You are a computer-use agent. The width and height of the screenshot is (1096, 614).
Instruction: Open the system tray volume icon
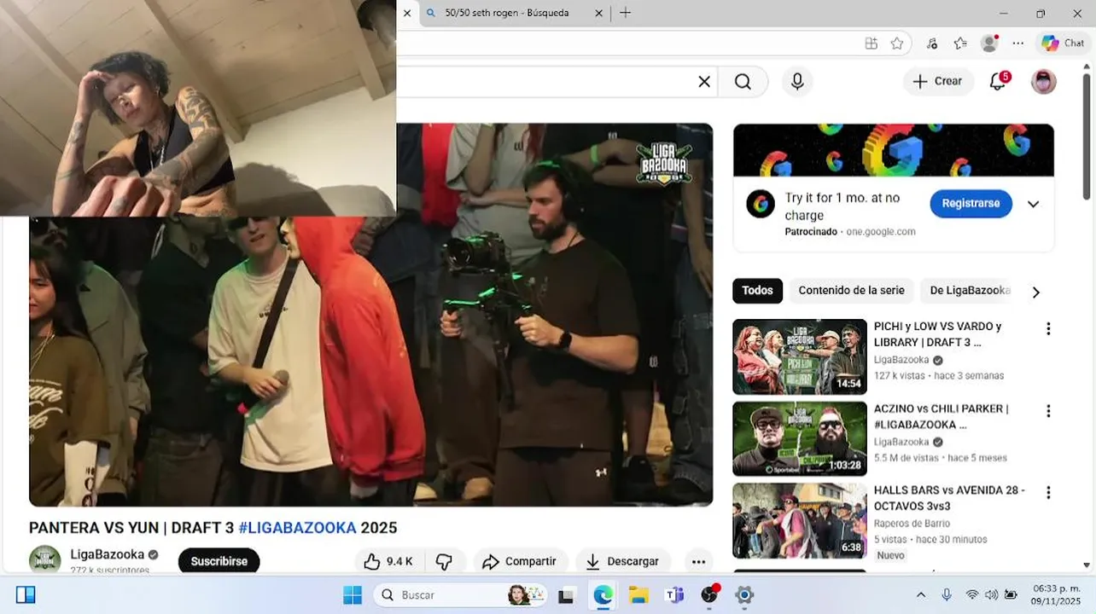pos(991,595)
